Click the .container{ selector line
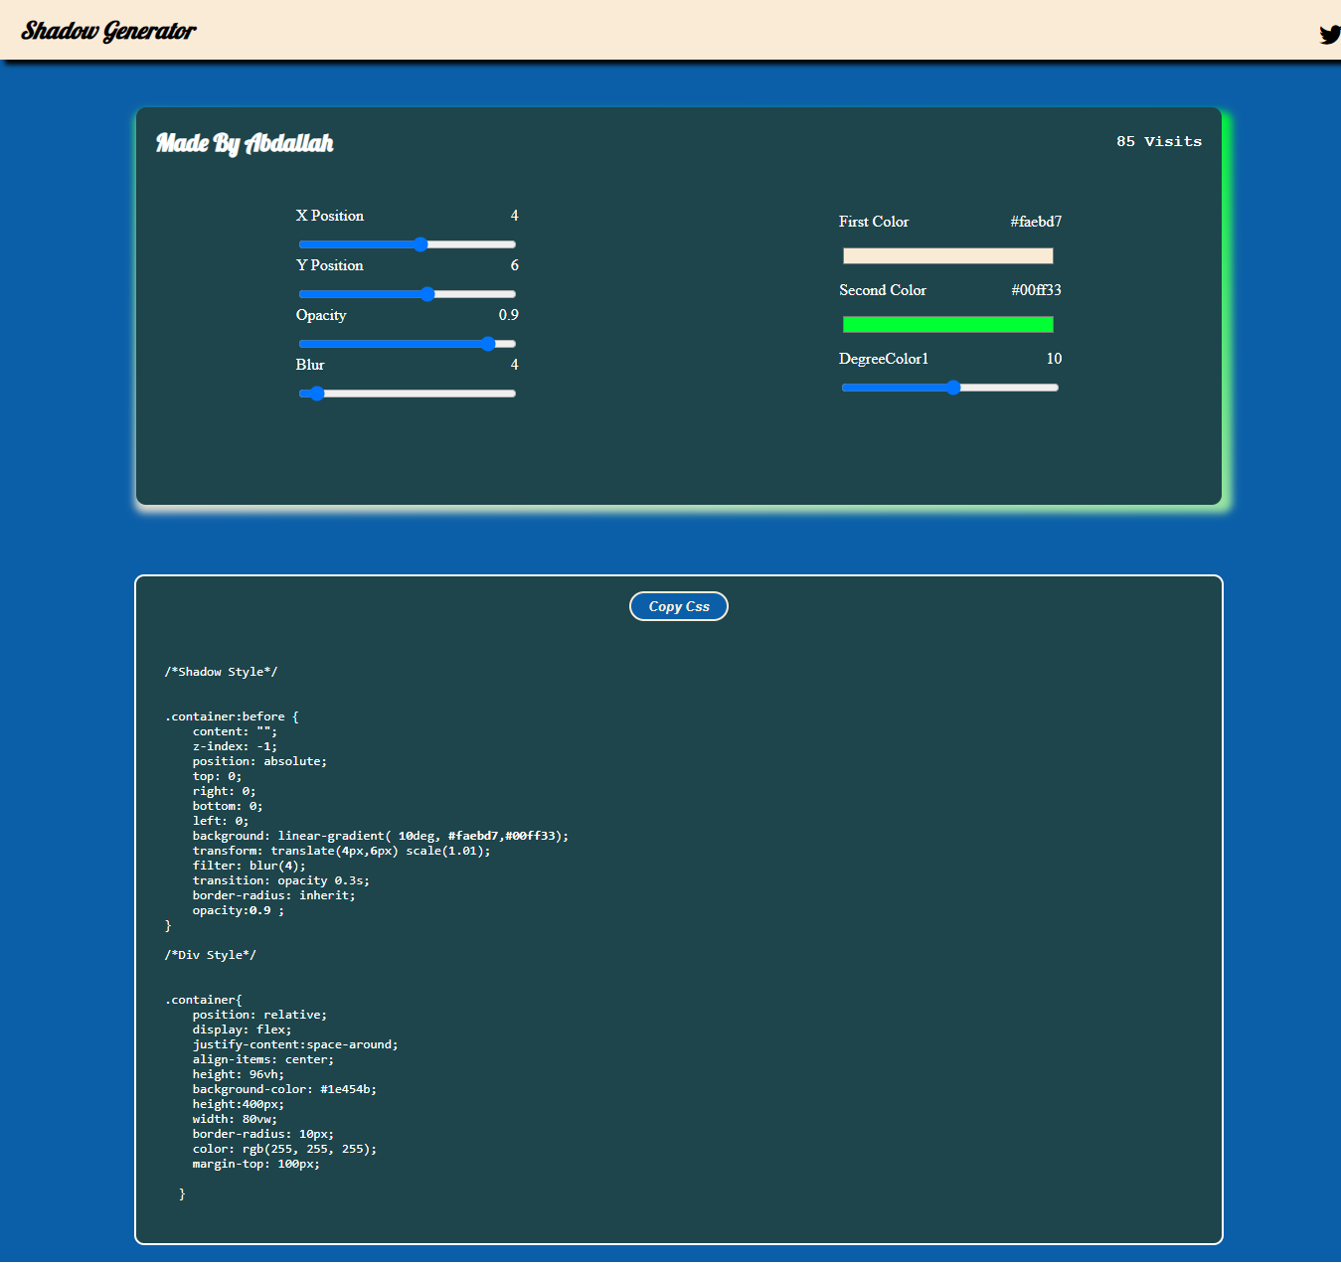 click(204, 1000)
